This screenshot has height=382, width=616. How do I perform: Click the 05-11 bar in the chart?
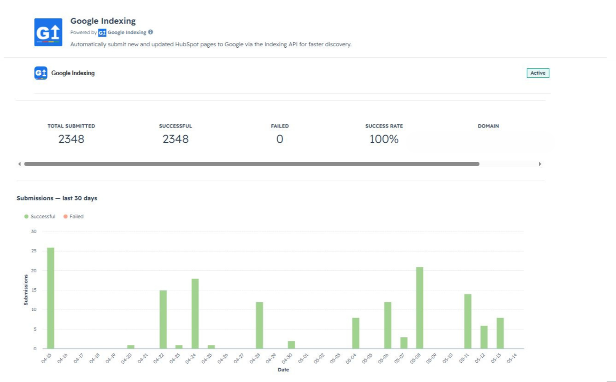pos(468,321)
